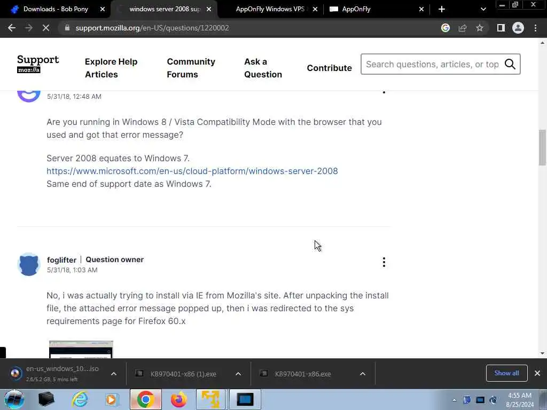Click the Chrome taskbar icon
This screenshot has height=410, width=547.
146,399
